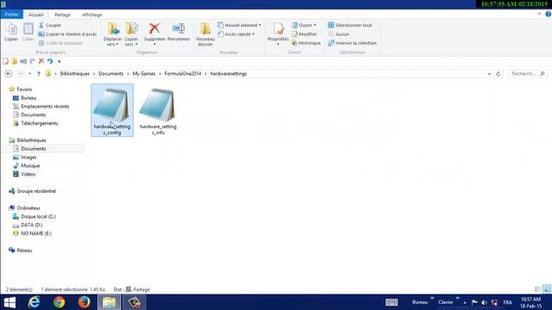The width and height of the screenshot is (552, 310).
Task: Delete file with Supprimer button
Action: pos(154,34)
